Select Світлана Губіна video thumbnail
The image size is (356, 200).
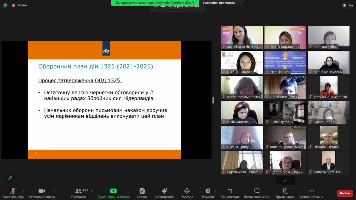328,37
